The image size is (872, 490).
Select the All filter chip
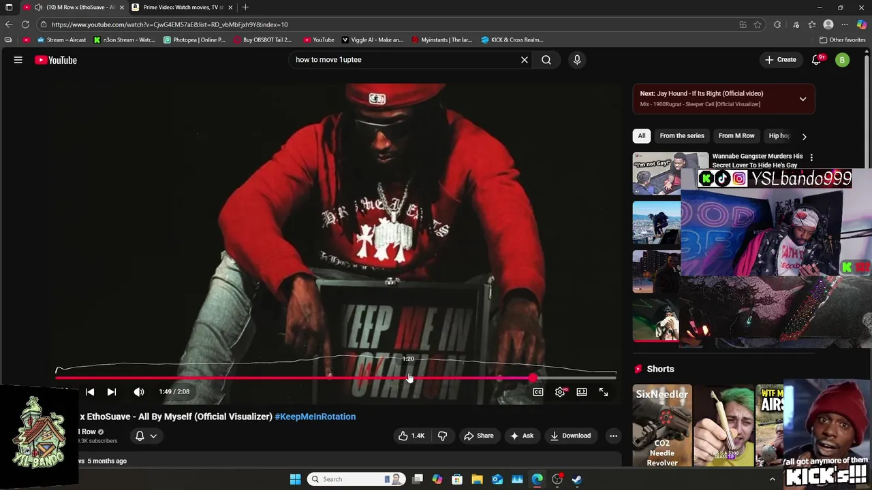641,136
